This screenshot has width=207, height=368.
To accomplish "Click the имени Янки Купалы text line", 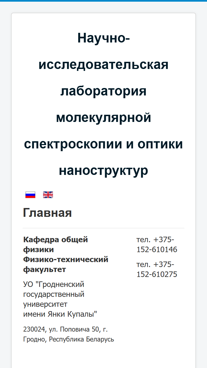I will (x=60, y=314).
